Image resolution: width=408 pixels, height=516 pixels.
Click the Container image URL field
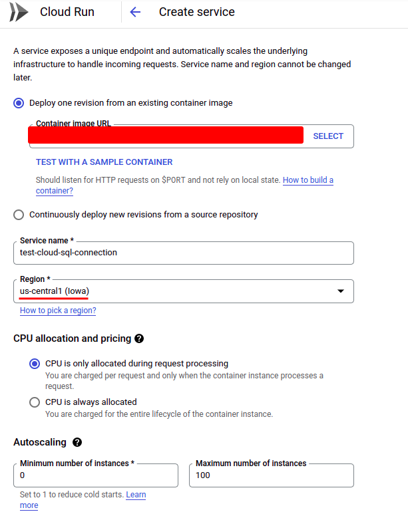166,136
